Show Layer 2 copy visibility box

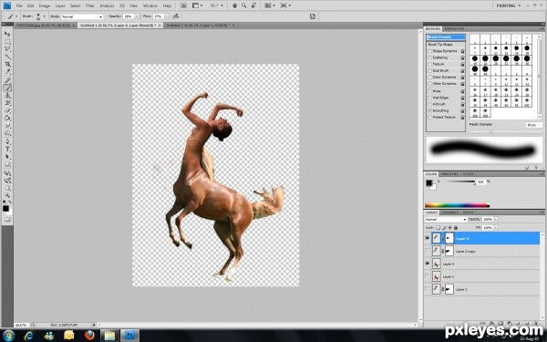pos(428,251)
